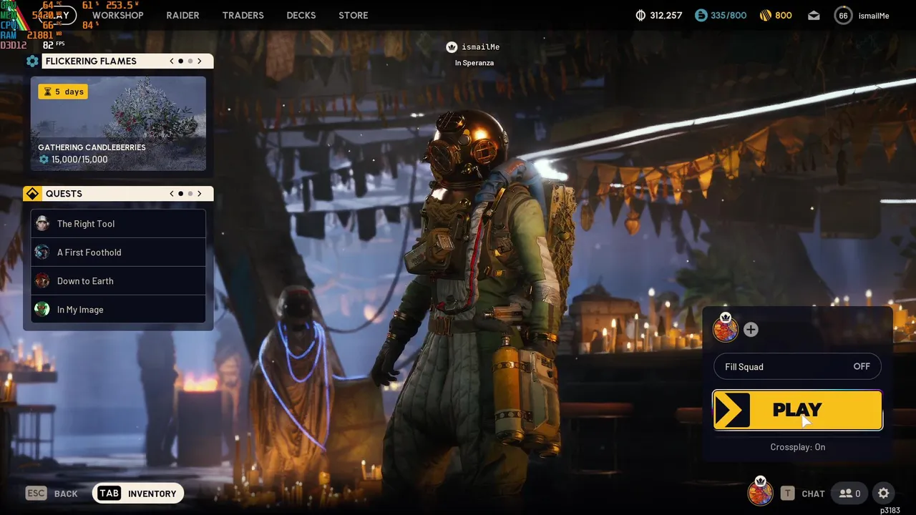Screen dimensions: 916x515
Task: Add a squad member with plus icon
Action: click(751, 330)
